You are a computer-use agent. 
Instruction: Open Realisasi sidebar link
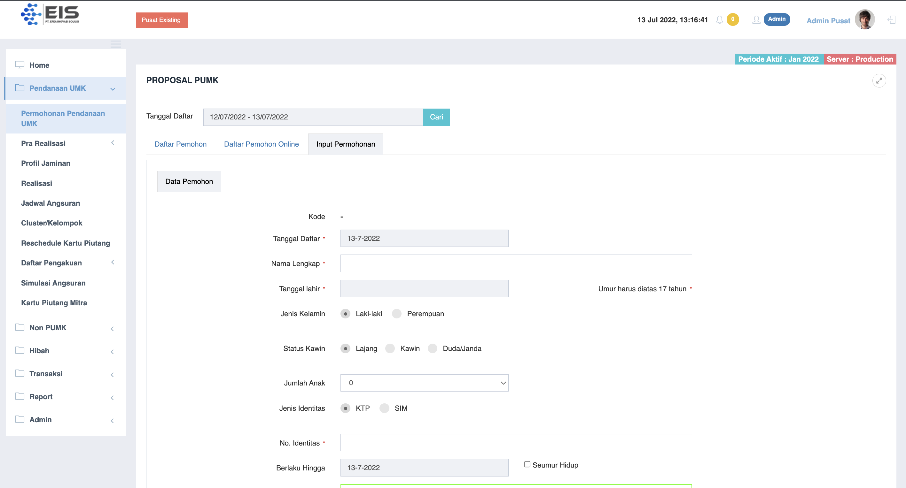coord(36,183)
